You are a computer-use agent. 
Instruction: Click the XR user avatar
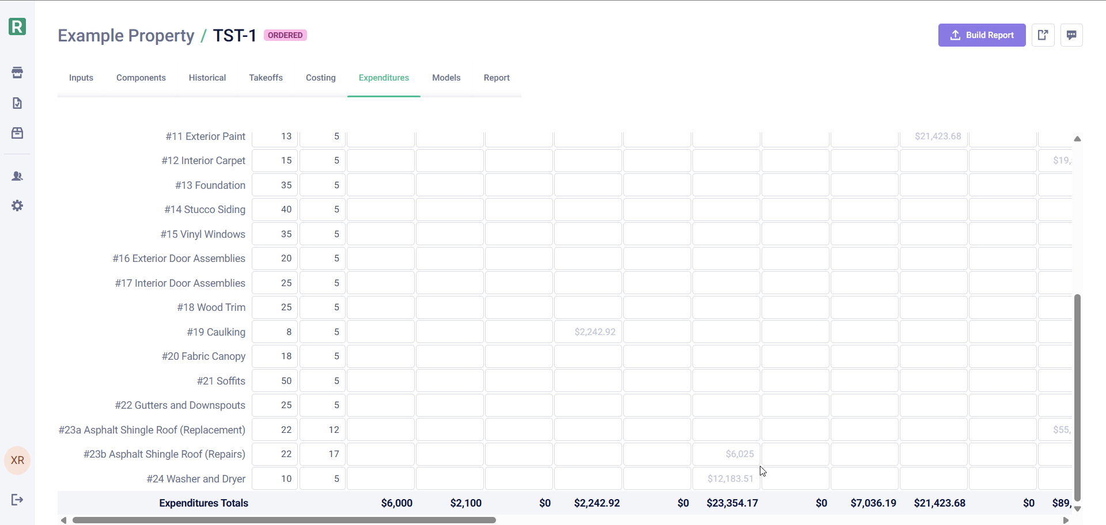click(x=17, y=460)
